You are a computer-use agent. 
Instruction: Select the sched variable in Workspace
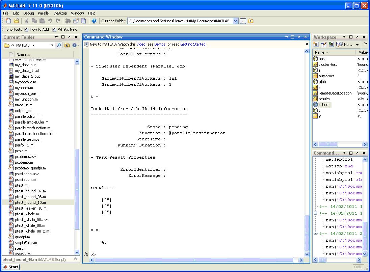(x=323, y=105)
